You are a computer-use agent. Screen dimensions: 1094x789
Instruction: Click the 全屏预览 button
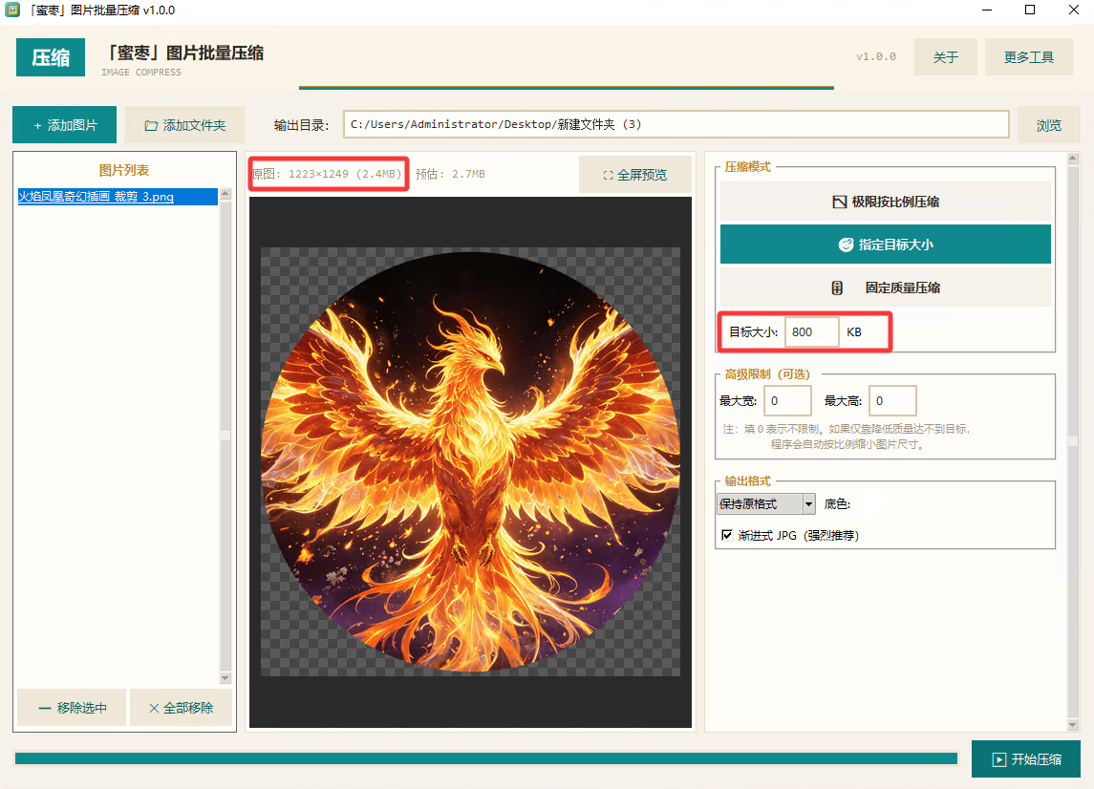[x=635, y=175]
